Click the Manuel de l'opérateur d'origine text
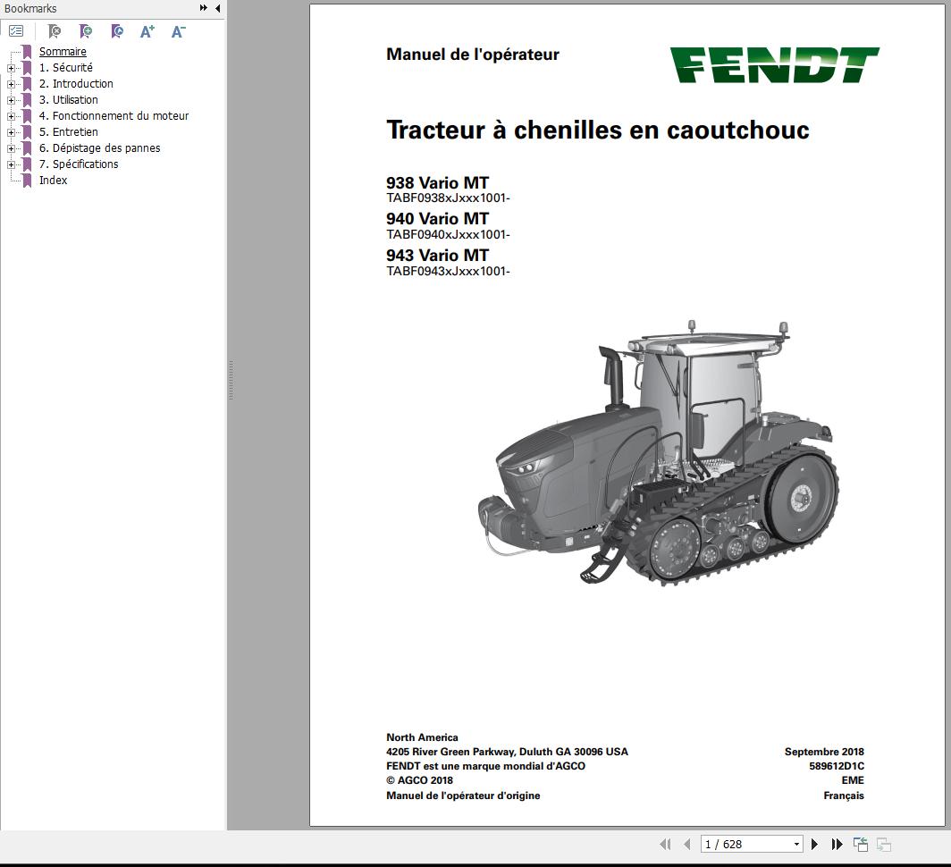 [463, 795]
